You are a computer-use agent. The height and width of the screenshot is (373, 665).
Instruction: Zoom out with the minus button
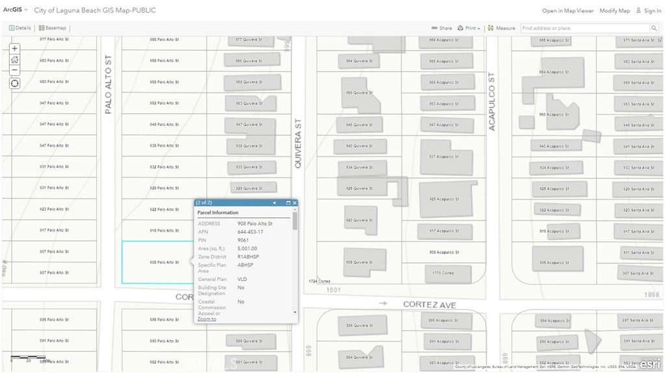(15, 70)
